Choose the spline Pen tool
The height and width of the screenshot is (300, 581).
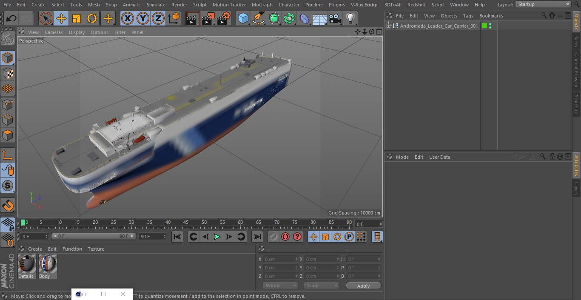pyautogui.click(x=258, y=18)
